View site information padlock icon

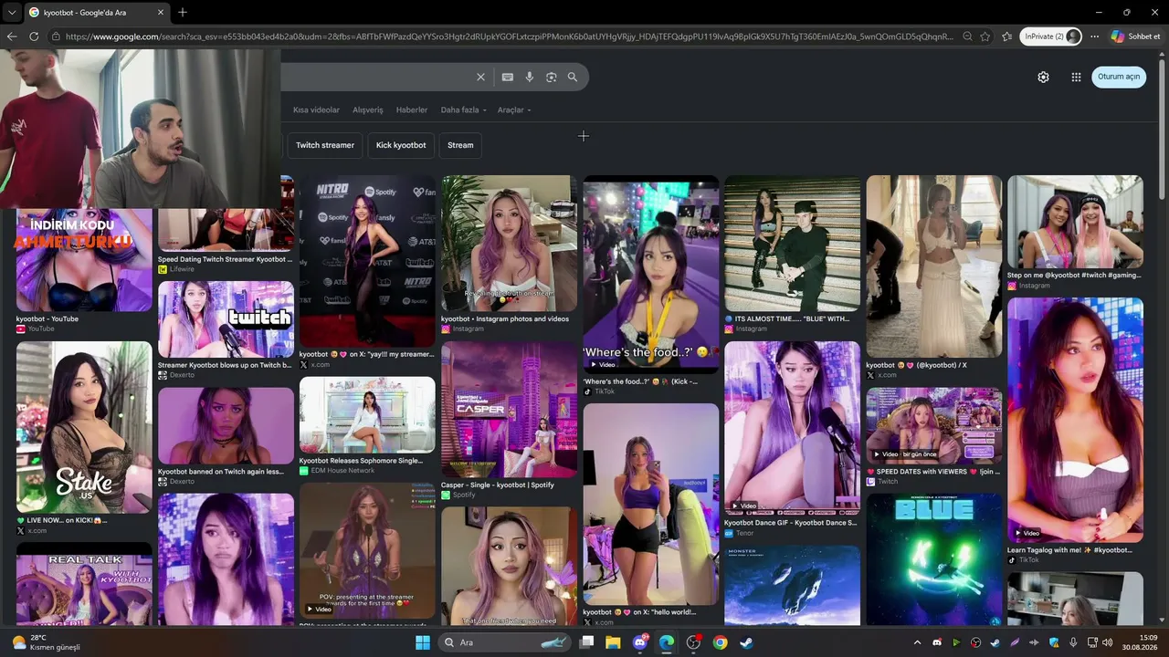57,36
